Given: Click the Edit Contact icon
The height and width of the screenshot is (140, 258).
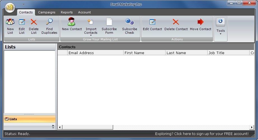Looking at the screenshot, I should click(x=152, y=22).
